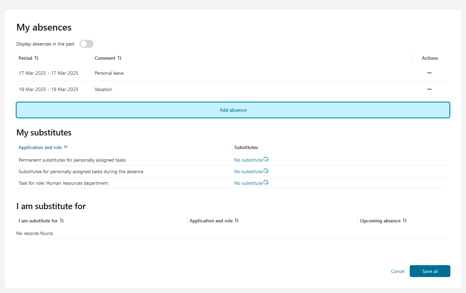Sort absences by Comment column arrows
The height and width of the screenshot is (293, 466).
119,58
